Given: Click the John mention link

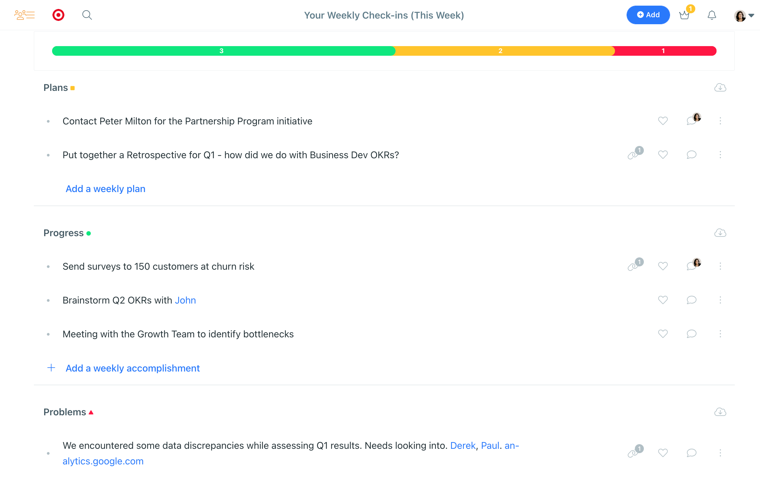Looking at the screenshot, I should tap(185, 300).
